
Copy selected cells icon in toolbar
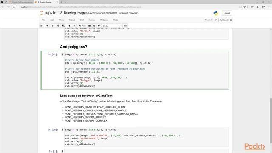pyautogui.click(x=58, y=25)
